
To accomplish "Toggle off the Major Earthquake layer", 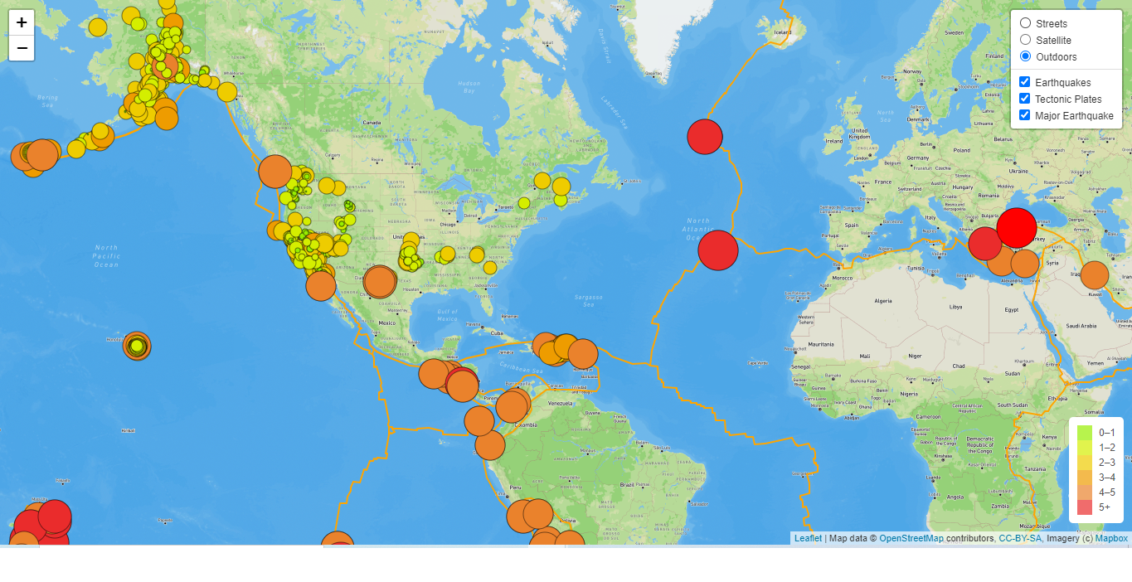I will pos(1023,114).
